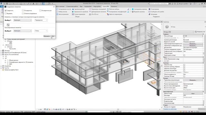
Task: Click the Изменить тип button
Action: point(200,32)
